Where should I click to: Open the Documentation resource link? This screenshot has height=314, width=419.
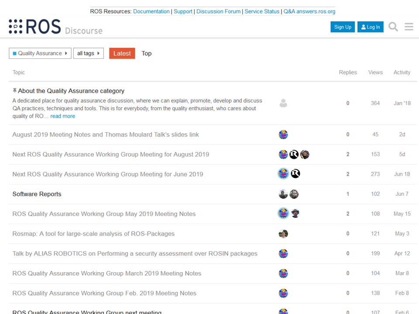click(x=151, y=11)
